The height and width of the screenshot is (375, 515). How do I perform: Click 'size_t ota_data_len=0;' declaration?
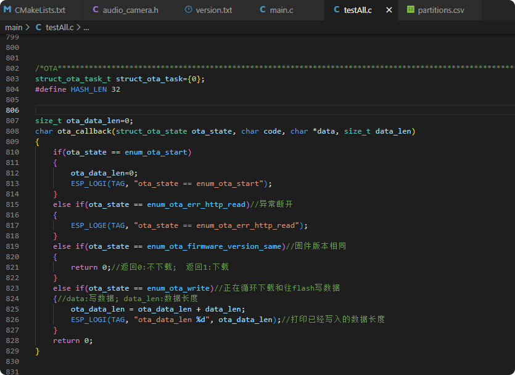tap(84, 121)
